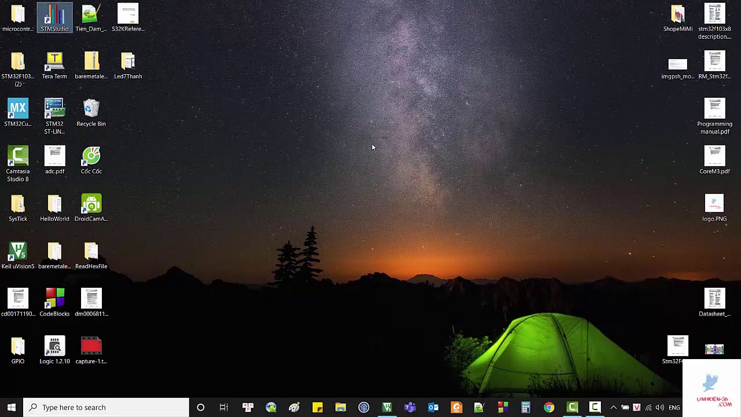Select the STMStudio desktop shortcut

point(54,18)
